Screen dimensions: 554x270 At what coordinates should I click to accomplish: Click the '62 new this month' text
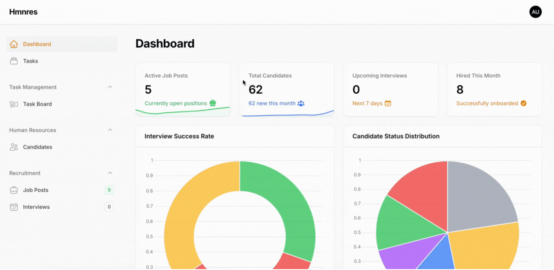tap(272, 103)
